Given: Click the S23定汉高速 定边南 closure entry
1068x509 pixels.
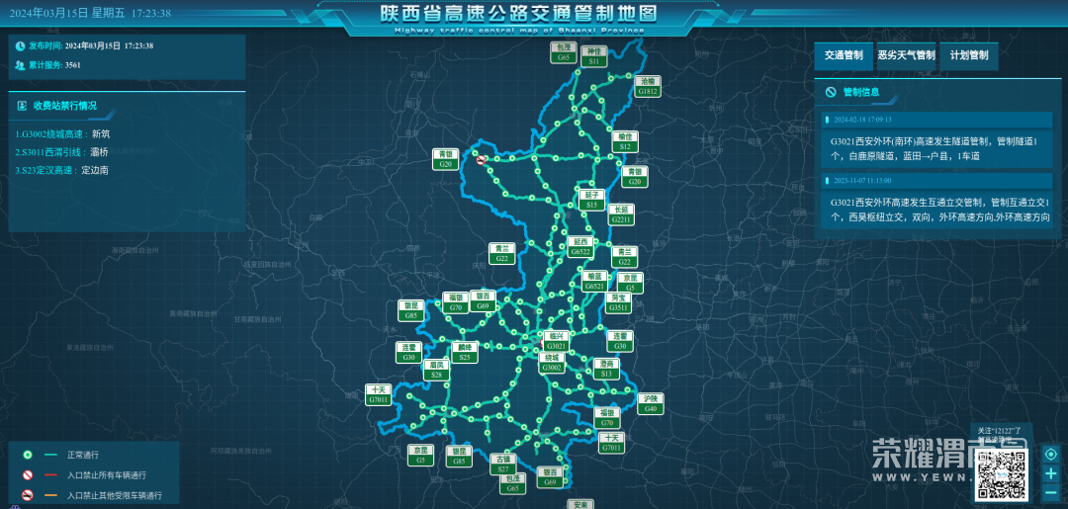Looking at the screenshot, I should click(61, 170).
